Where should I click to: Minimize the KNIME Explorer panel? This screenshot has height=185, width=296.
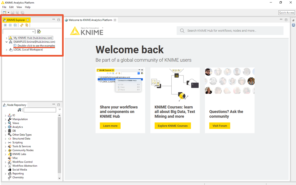pos(54,19)
